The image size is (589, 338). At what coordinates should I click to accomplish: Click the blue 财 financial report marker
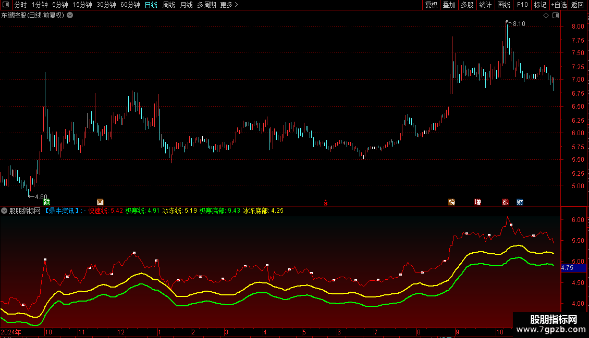tap(520, 202)
